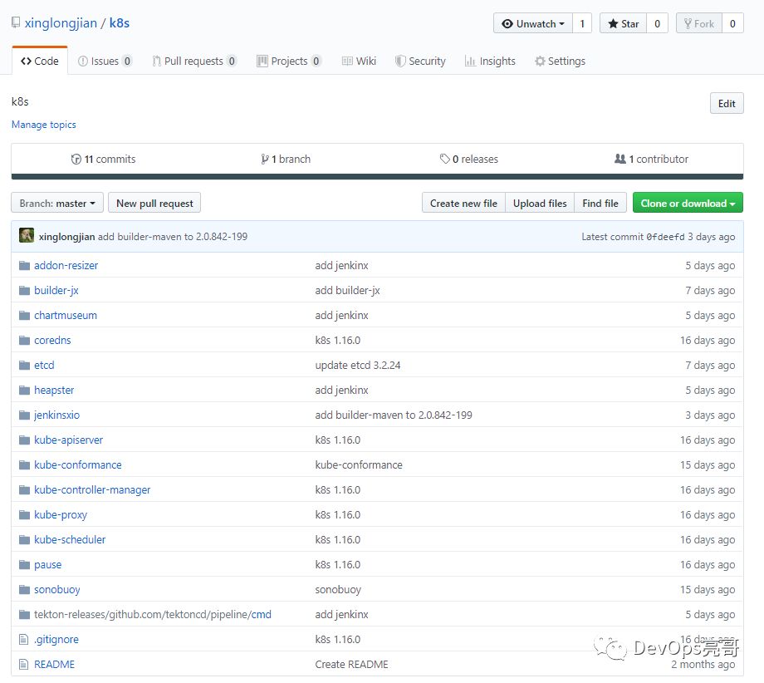Click the stargazers count 0
Viewport: 764px width, 683px height.
[x=658, y=23]
